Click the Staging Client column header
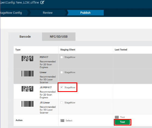 (x=68, y=50)
